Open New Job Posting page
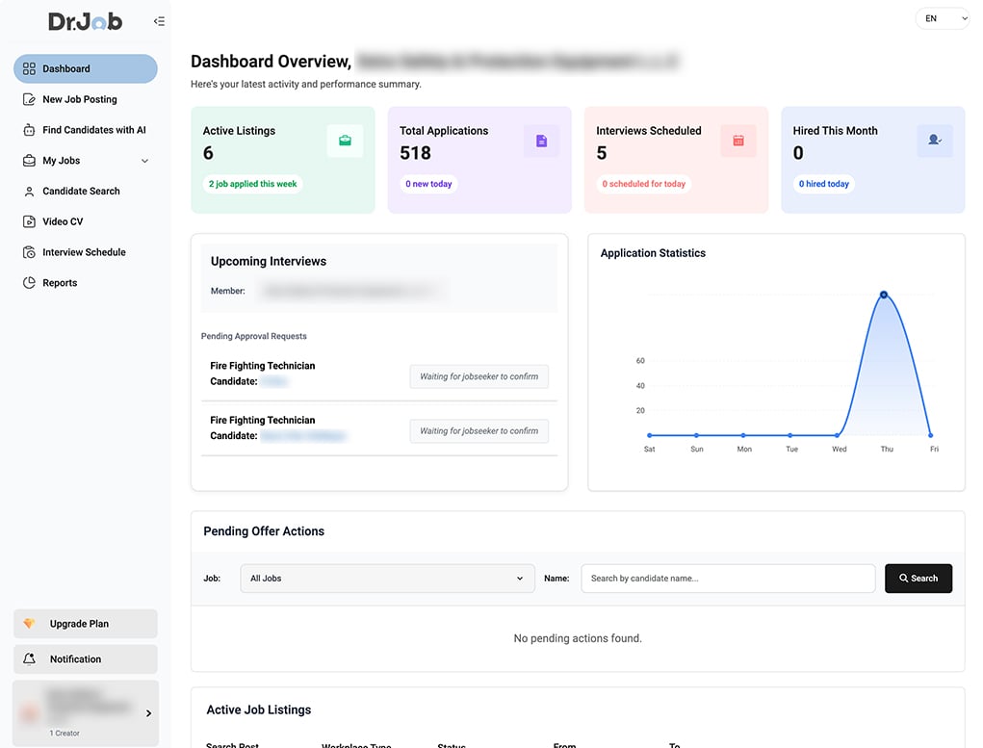The width and height of the screenshot is (983, 748). (79, 99)
